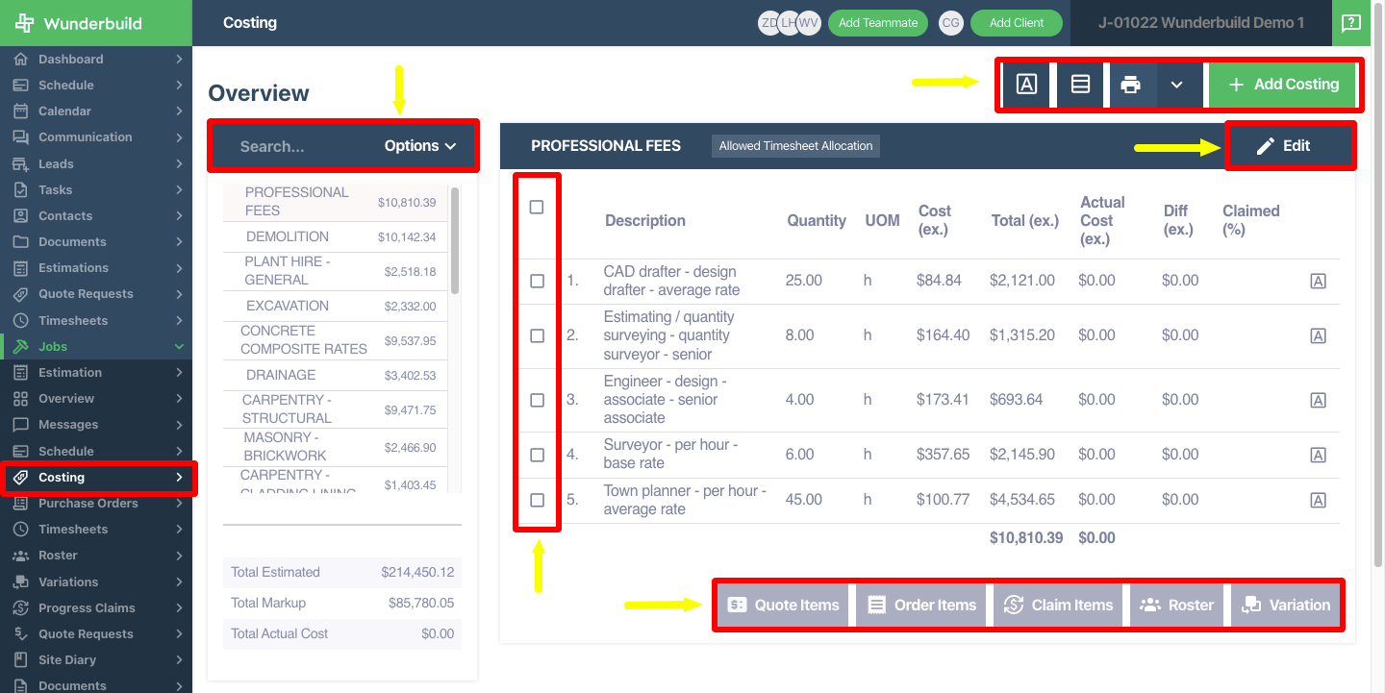
Task: Expand the Site Diary chevron
Action: [179, 660]
